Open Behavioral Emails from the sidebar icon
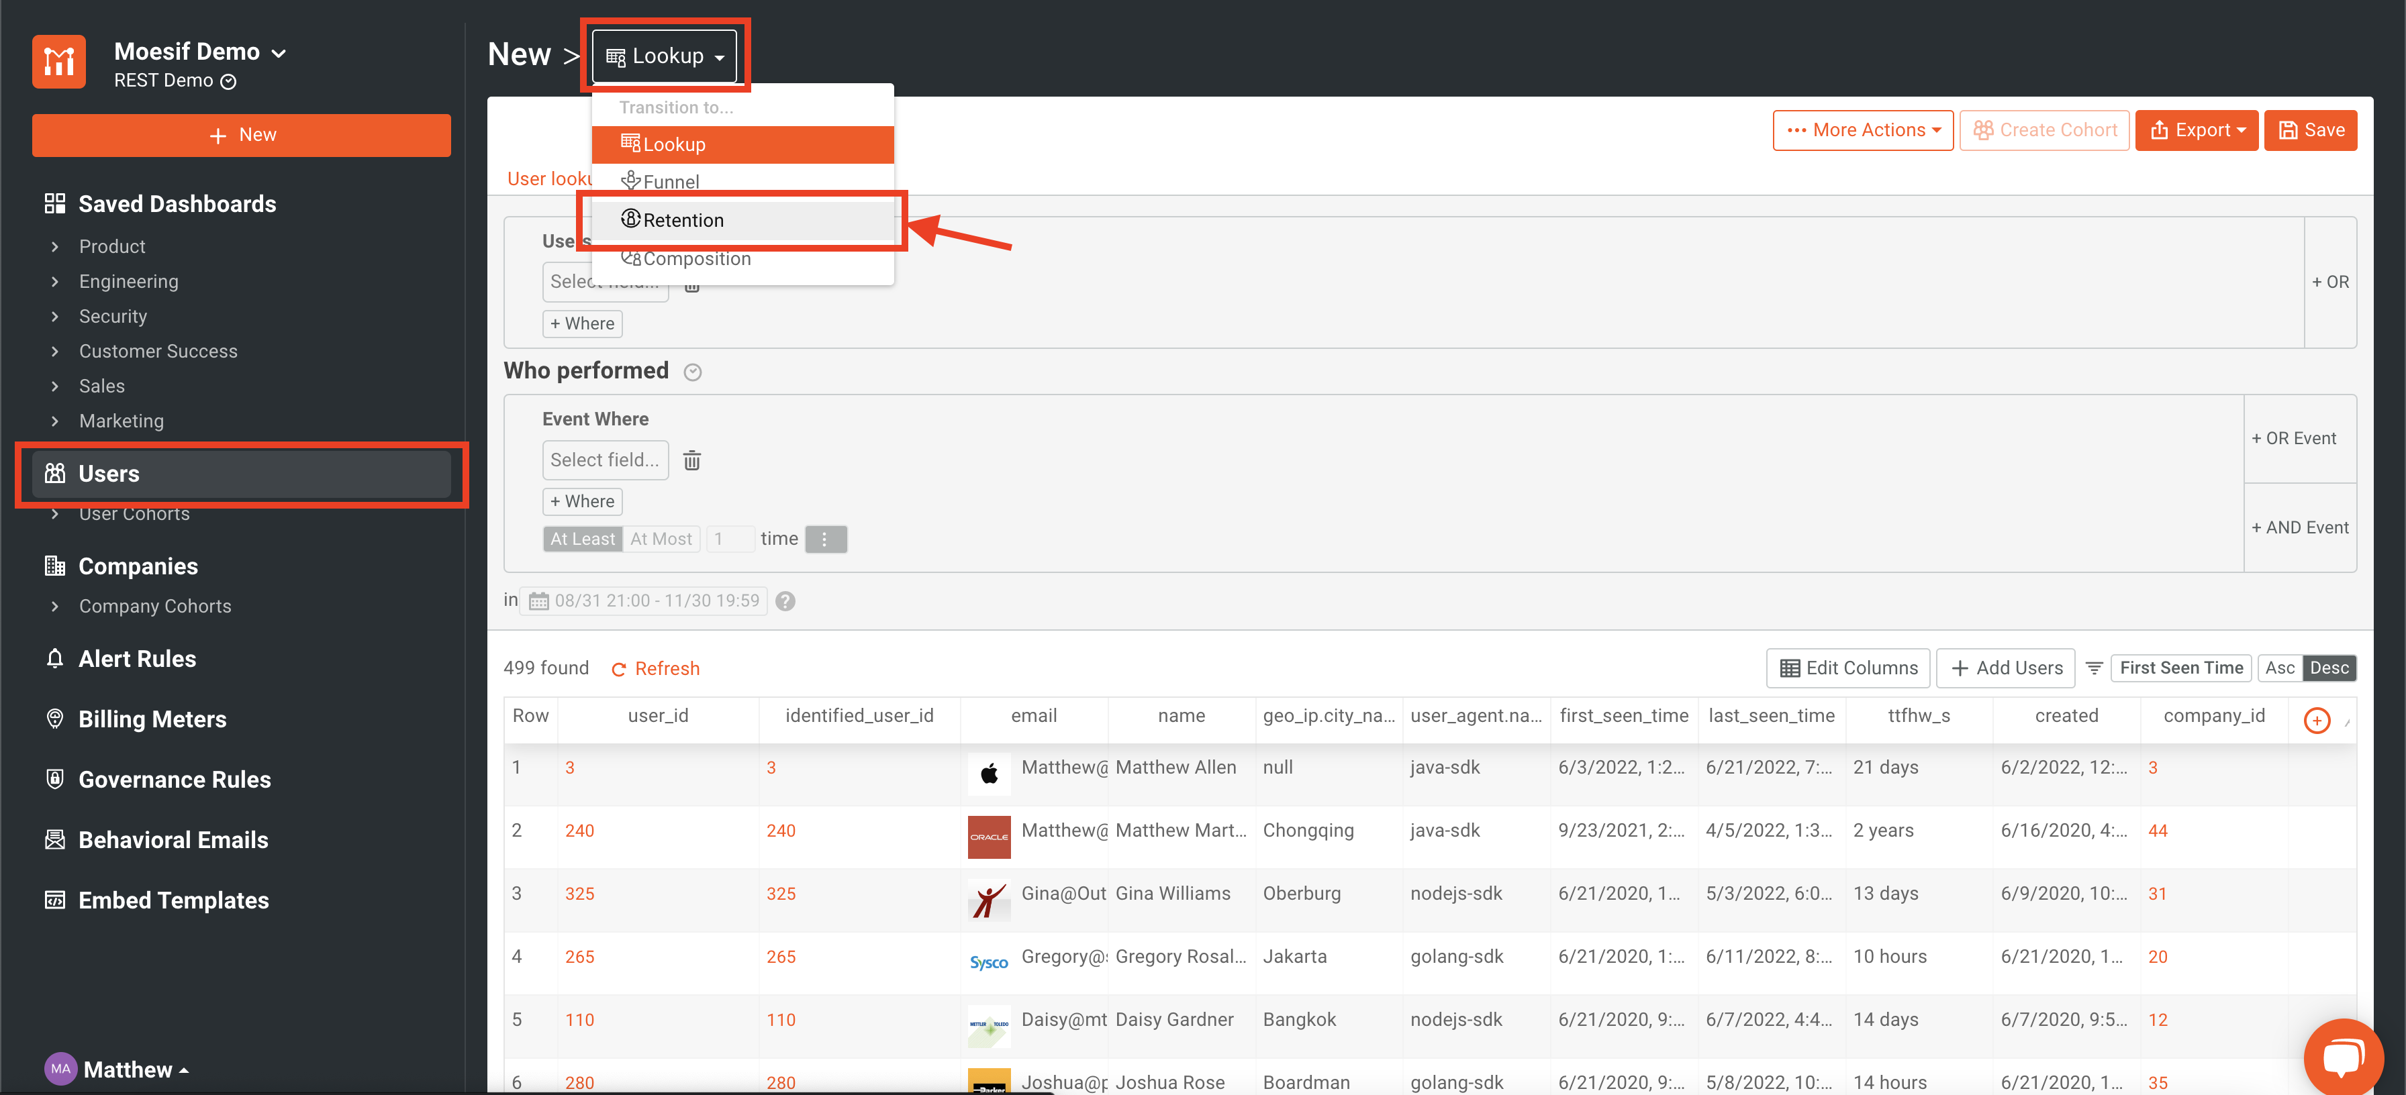 tap(55, 839)
